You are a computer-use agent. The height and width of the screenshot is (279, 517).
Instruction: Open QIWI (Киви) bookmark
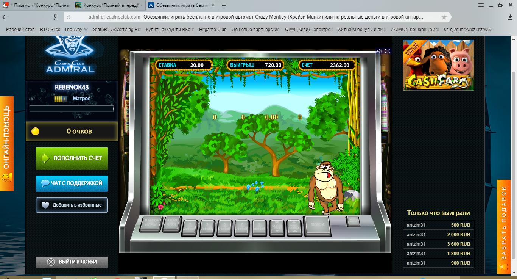tap(308, 29)
